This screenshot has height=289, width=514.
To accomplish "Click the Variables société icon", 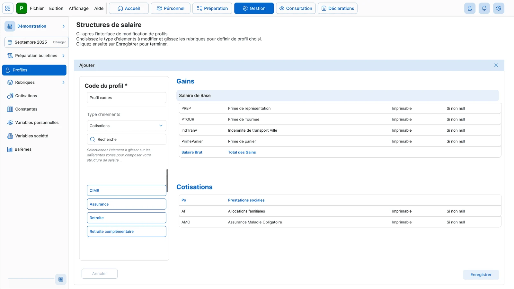I will (x=10, y=136).
